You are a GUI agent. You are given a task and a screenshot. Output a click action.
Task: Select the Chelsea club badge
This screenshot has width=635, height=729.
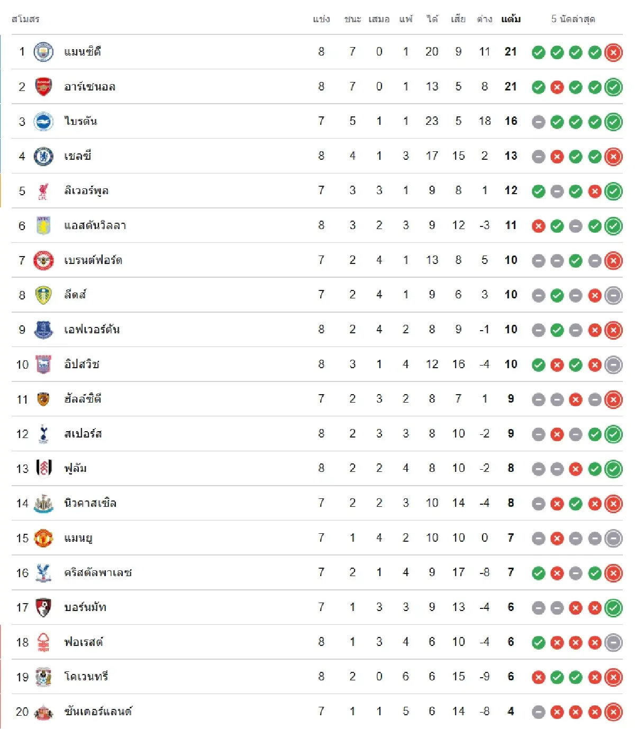click(x=43, y=156)
